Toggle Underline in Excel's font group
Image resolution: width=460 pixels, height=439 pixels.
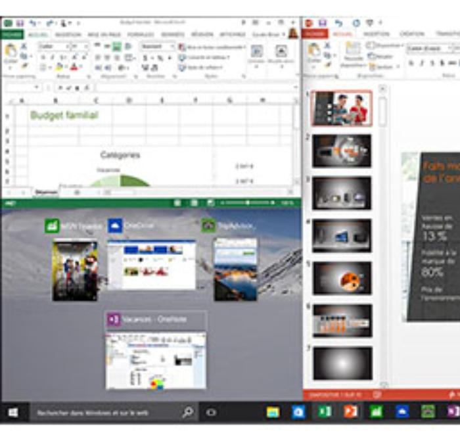point(62,58)
